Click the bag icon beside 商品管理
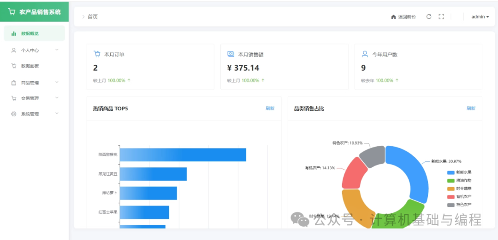498x240 pixels. coord(14,83)
